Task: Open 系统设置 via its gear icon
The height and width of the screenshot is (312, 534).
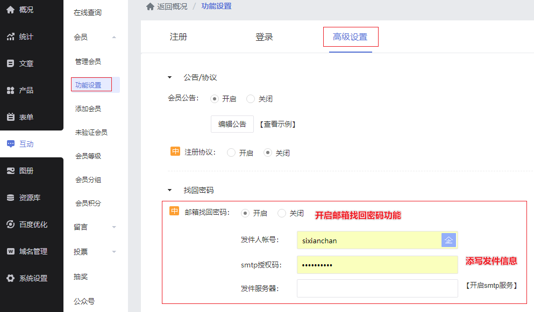Action: pyautogui.click(x=10, y=278)
